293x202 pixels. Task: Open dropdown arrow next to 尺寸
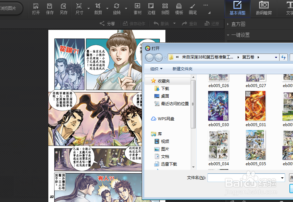pyautogui.click(x=88, y=9)
